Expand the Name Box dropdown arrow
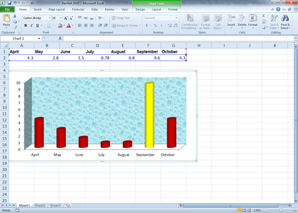The width and height of the screenshot is (298, 213). [39, 38]
